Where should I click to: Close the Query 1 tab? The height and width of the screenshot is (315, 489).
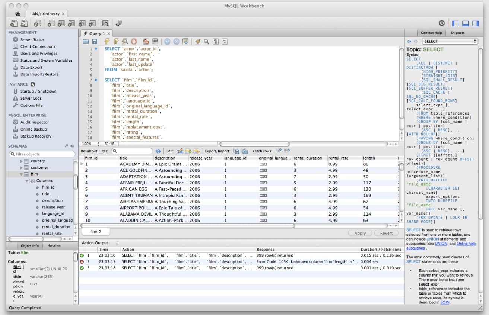tap(108, 33)
